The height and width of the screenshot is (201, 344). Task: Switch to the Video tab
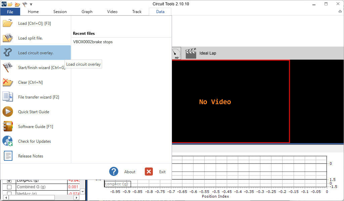click(x=112, y=12)
